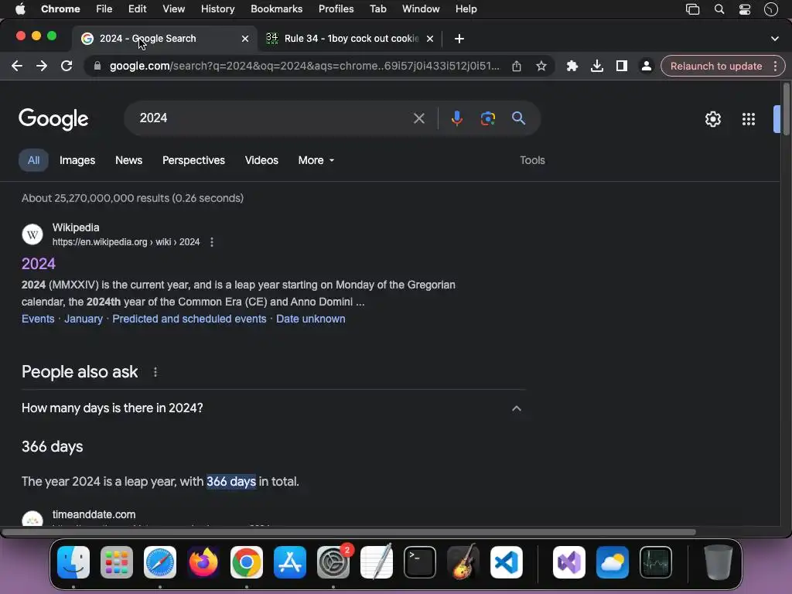Open macOS Control Center in menu bar
792x594 pixels.
(x=745, y=9)
